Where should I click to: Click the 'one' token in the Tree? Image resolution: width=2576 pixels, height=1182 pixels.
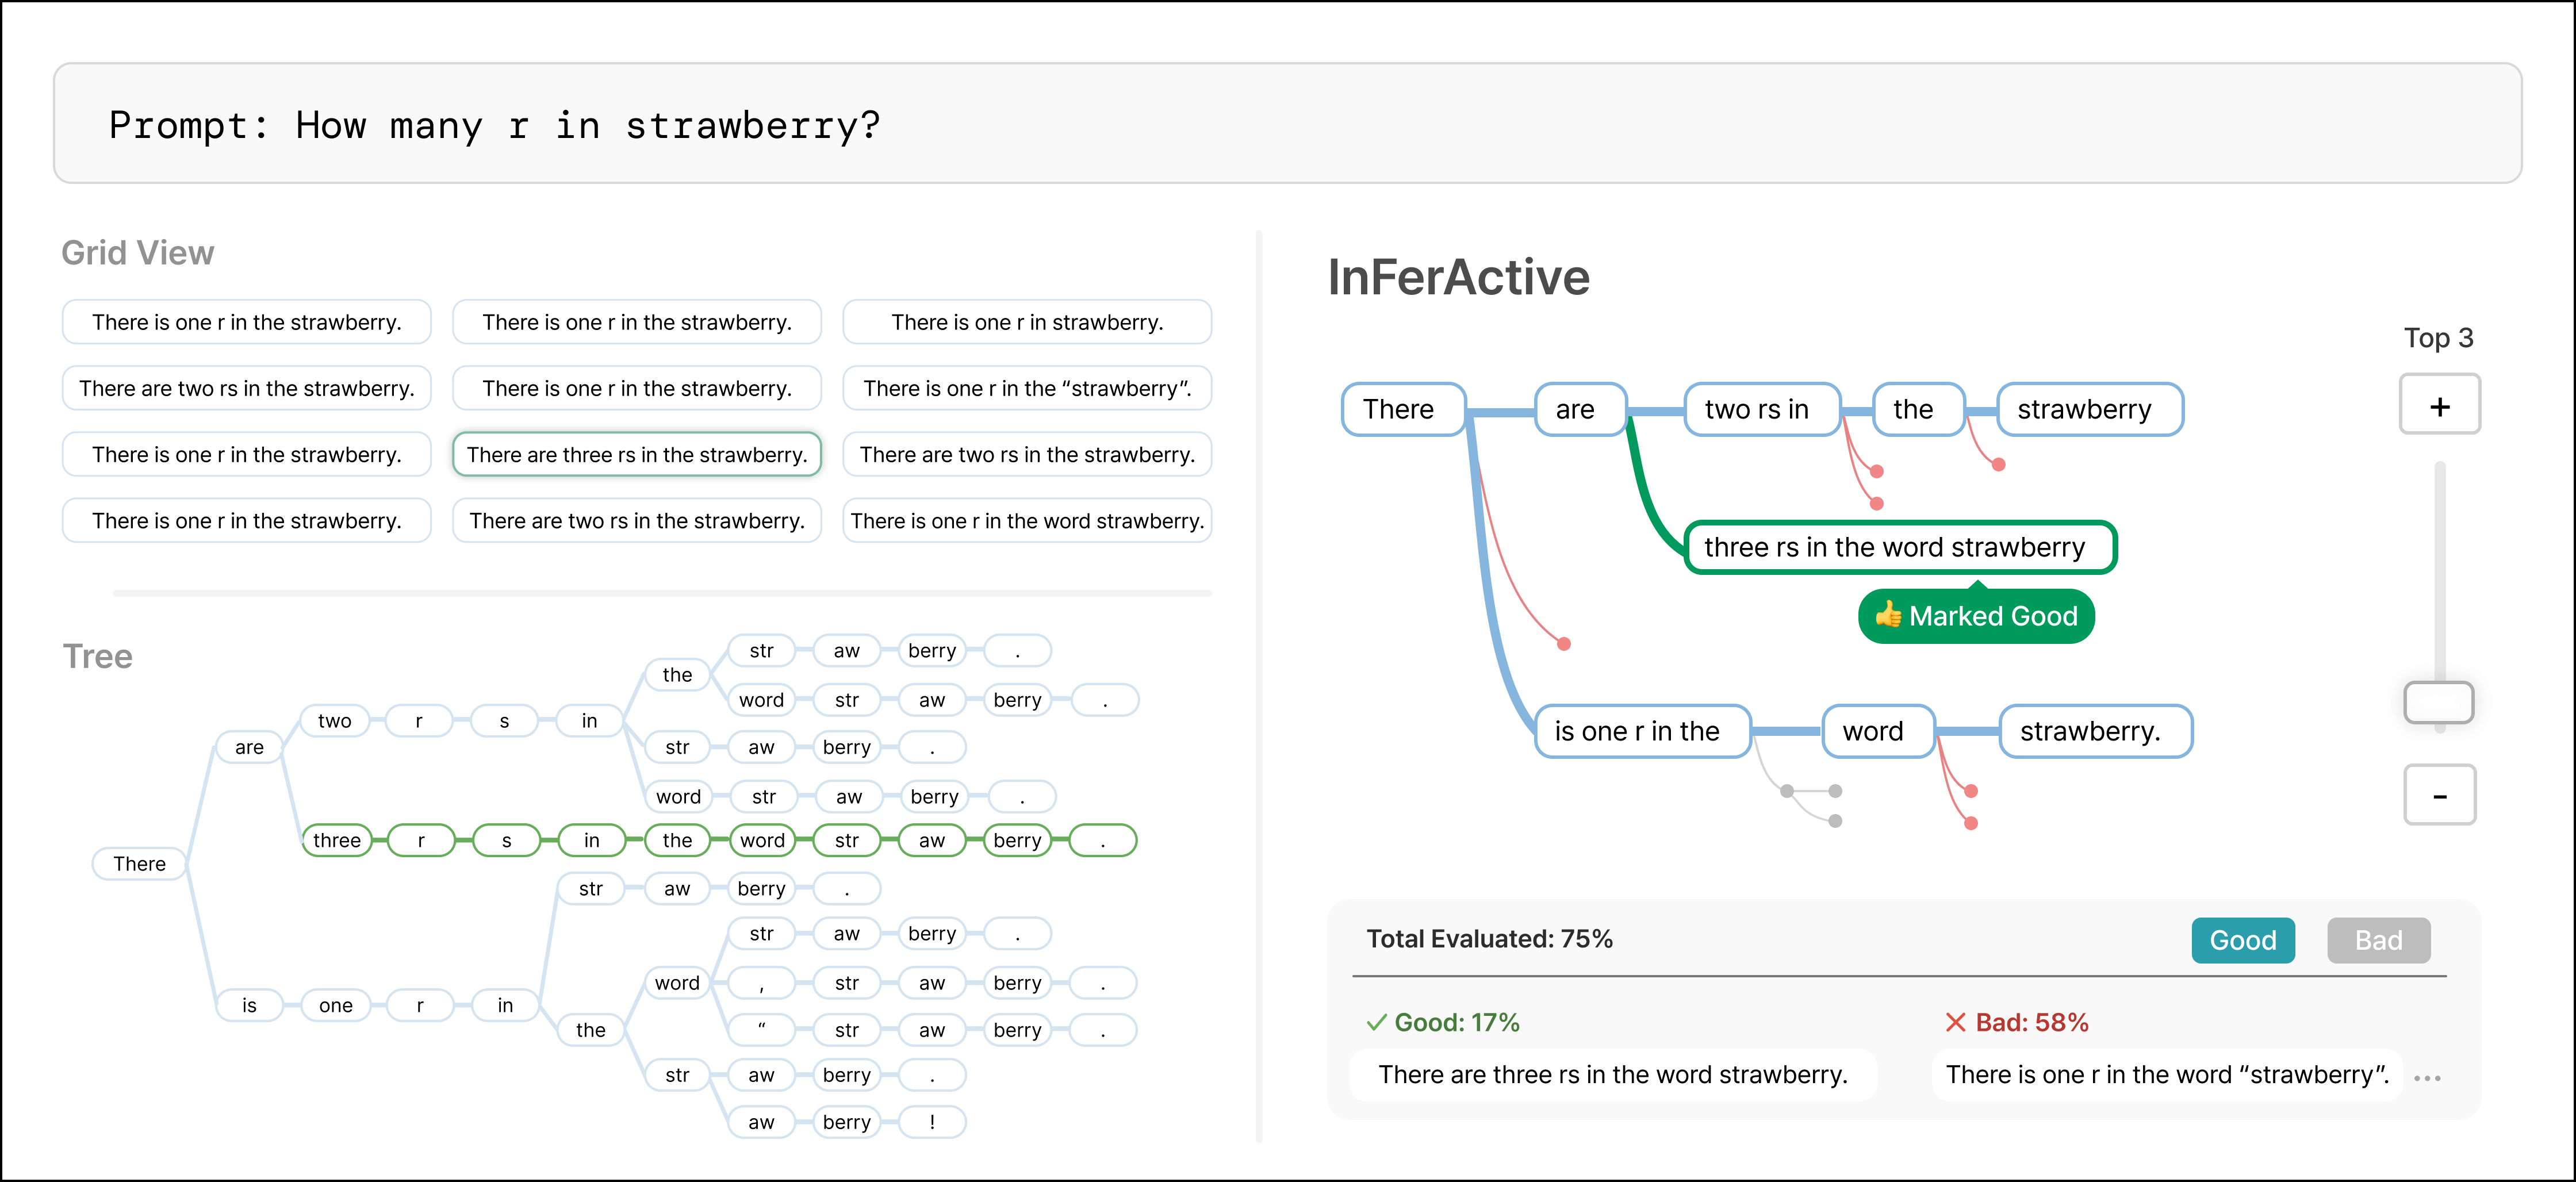(336, 1005)
